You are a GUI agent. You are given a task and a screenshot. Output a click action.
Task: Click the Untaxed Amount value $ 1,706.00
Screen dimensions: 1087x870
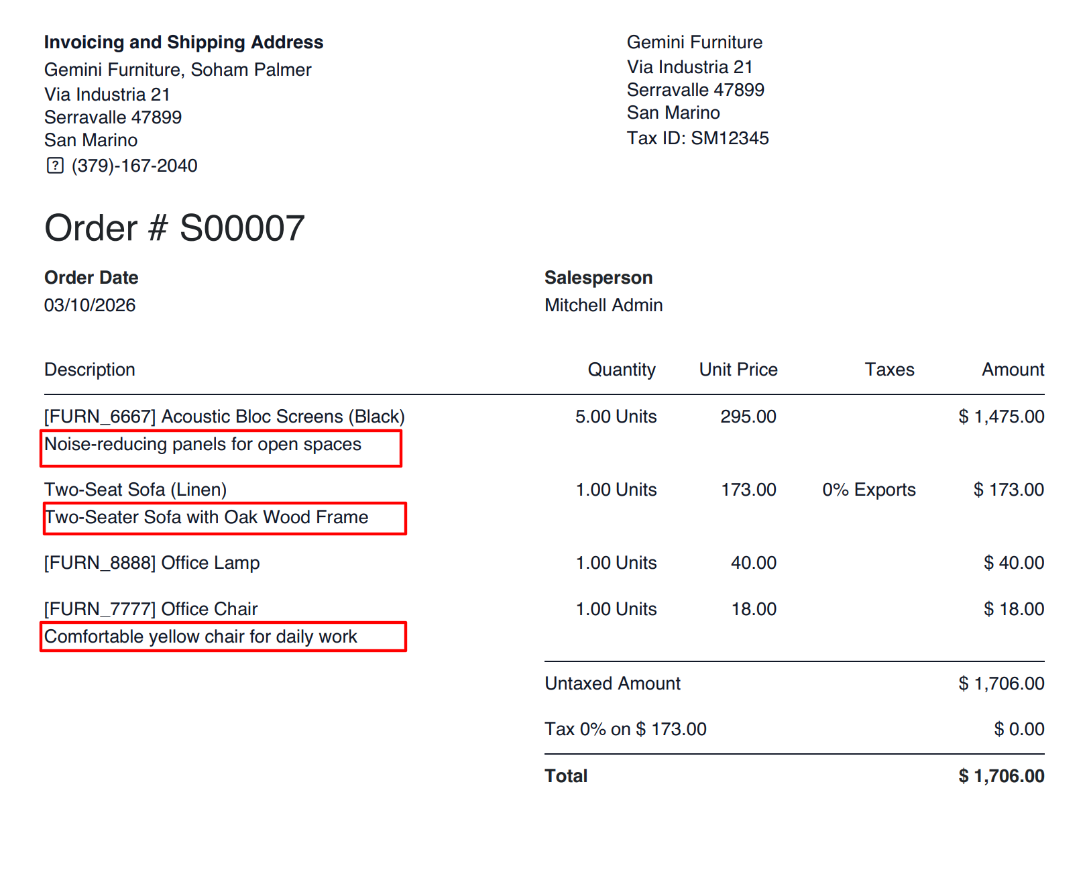[1001, 684]
